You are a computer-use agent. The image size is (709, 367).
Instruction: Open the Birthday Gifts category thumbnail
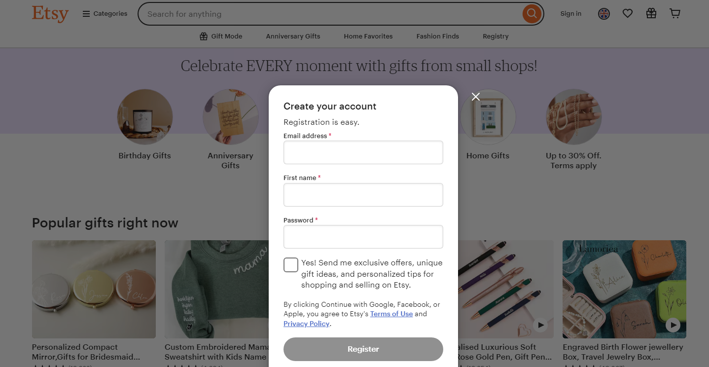click(x=144, y=117)
